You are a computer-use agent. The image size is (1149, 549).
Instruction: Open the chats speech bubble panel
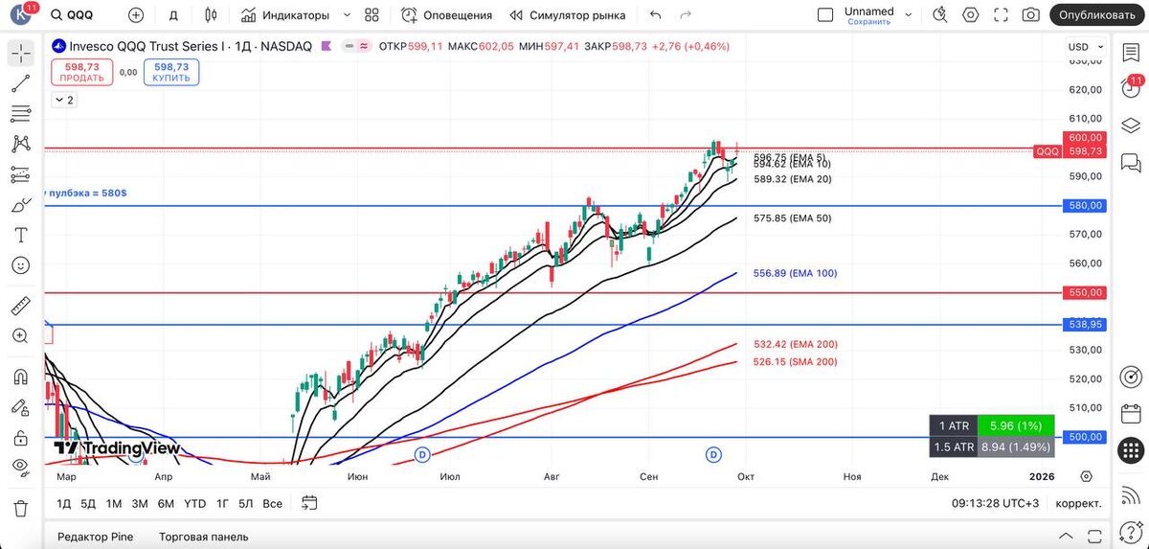click(1130, 162)
